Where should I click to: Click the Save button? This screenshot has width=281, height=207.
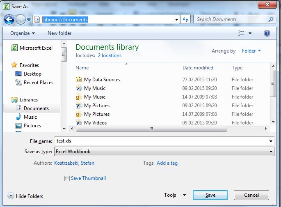[x=210, y=195]
